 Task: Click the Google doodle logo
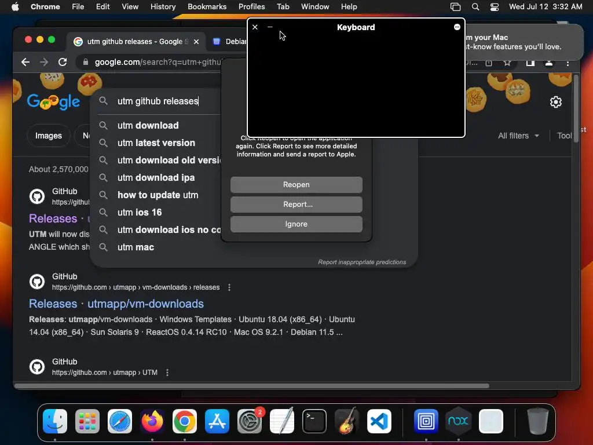pyautogui.click(x=53, y=101)
